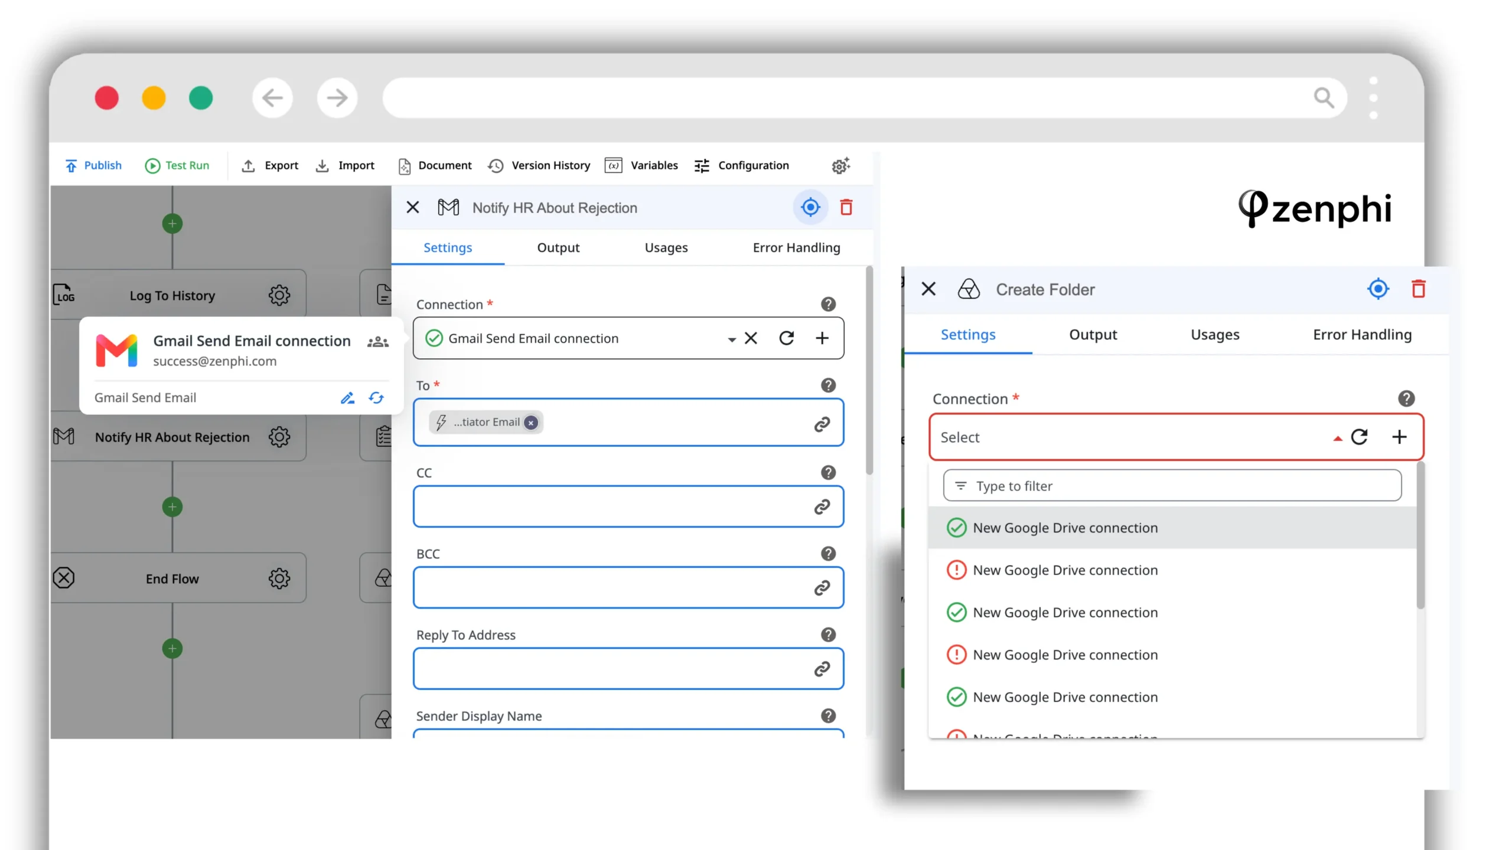
Task: Edit the Gmail Send Email connection
Action: [x=347, y=398]
